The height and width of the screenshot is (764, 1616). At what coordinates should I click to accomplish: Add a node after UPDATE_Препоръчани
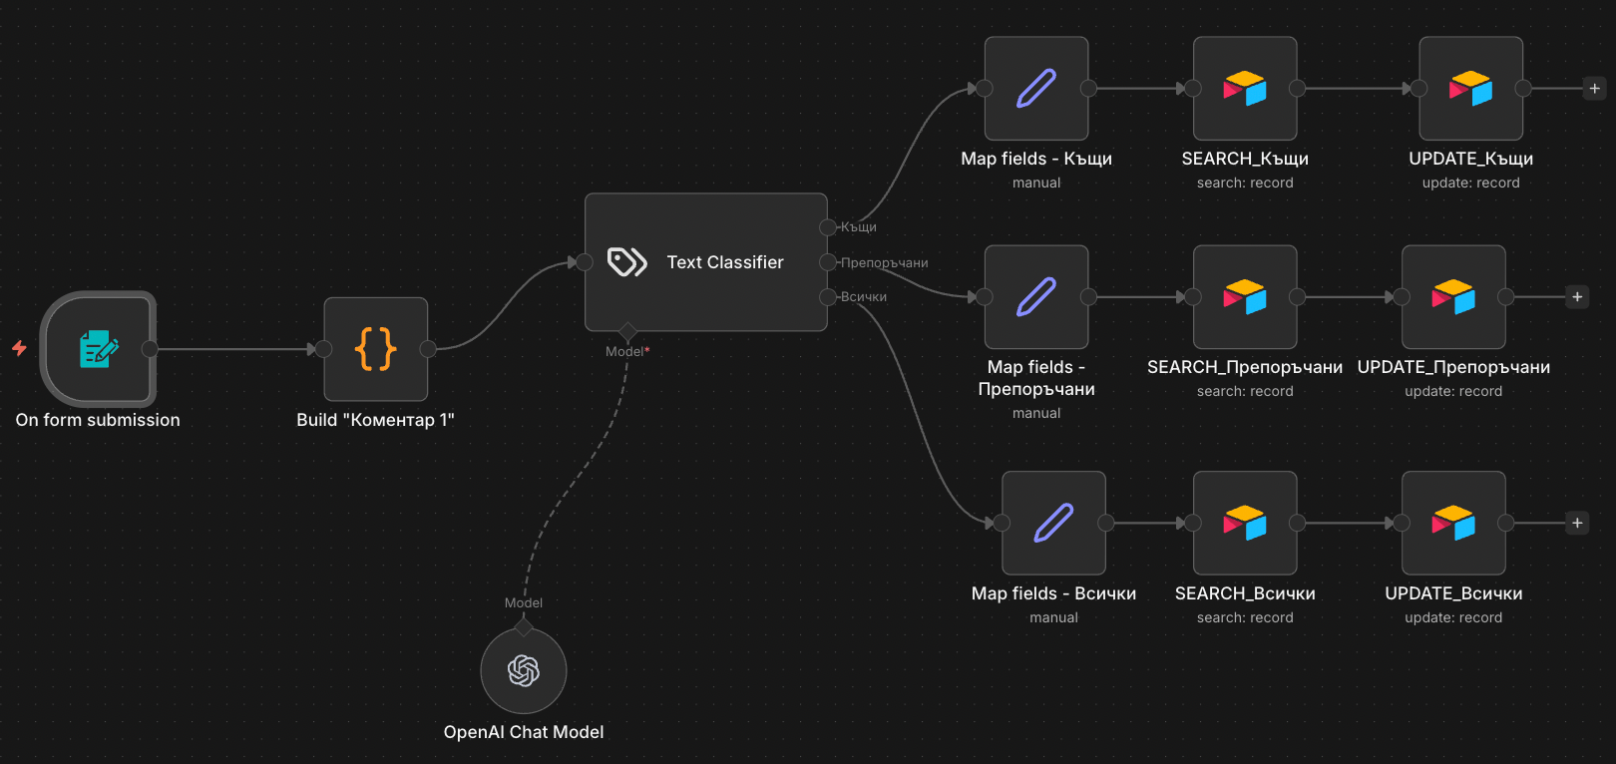point(1577,297)
